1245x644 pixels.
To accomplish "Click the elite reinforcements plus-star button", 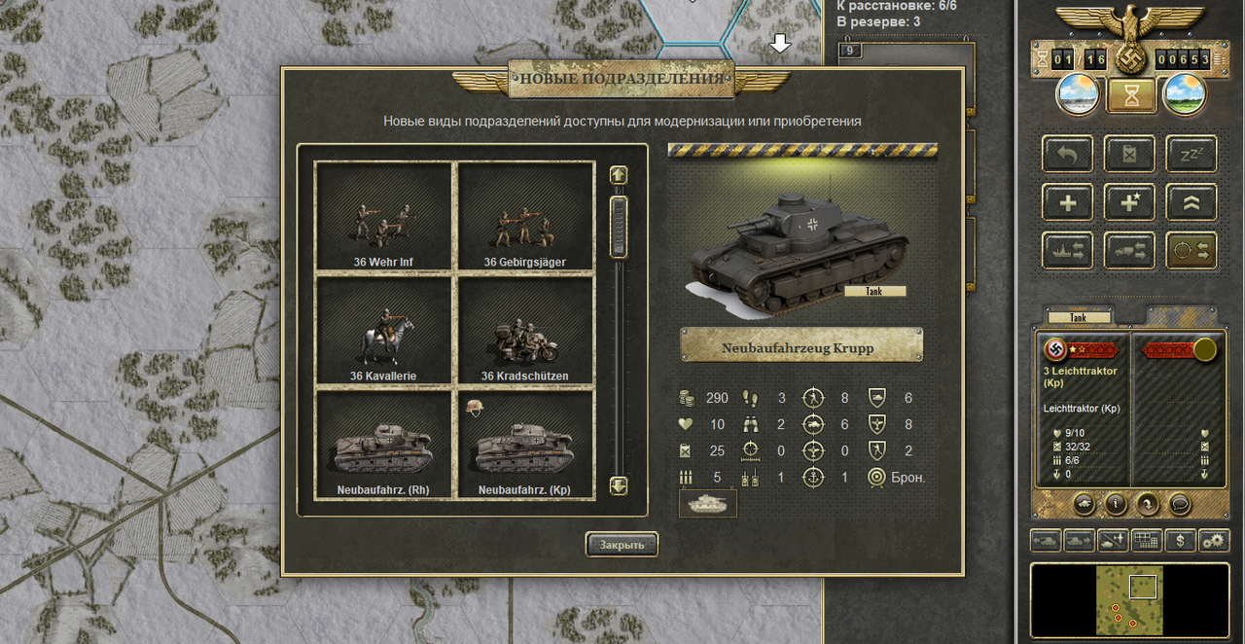I will pos(1129,202).
